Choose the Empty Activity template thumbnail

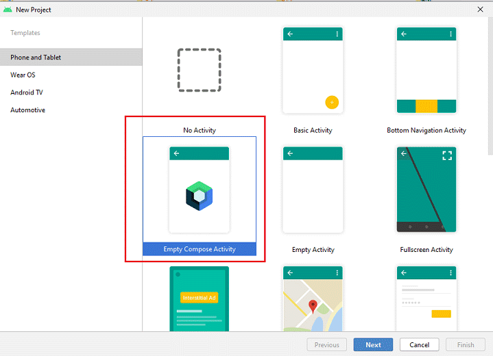click(x=313, y=190)
